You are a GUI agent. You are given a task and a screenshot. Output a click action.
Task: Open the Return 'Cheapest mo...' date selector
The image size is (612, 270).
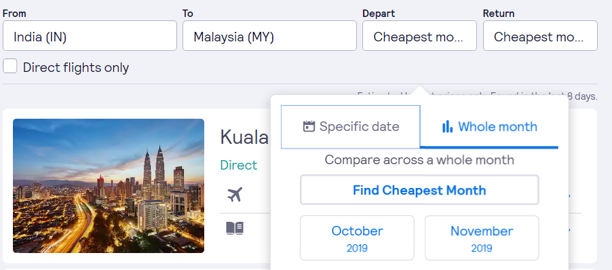click(x=540, y=36)
